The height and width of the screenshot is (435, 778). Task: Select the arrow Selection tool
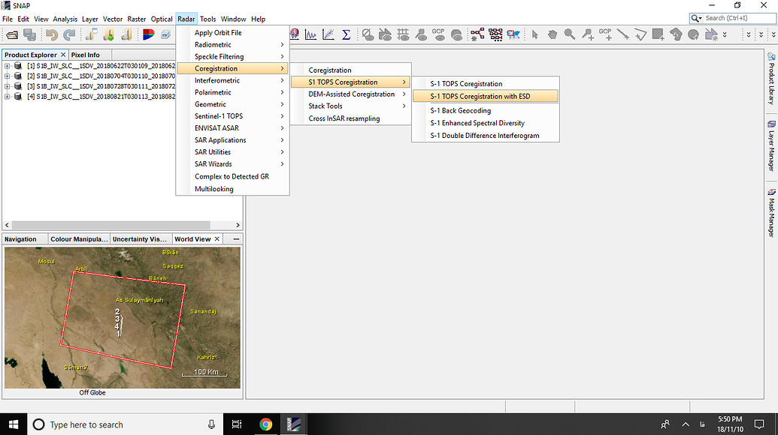tap(535, 34)
